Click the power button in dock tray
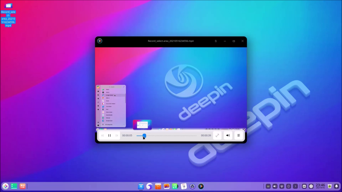This screenshot has height=192, width=342. (x=311, y=186)
